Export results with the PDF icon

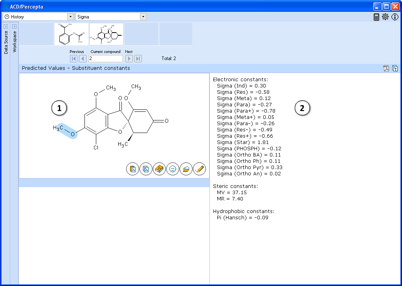(x=386, y=68)
